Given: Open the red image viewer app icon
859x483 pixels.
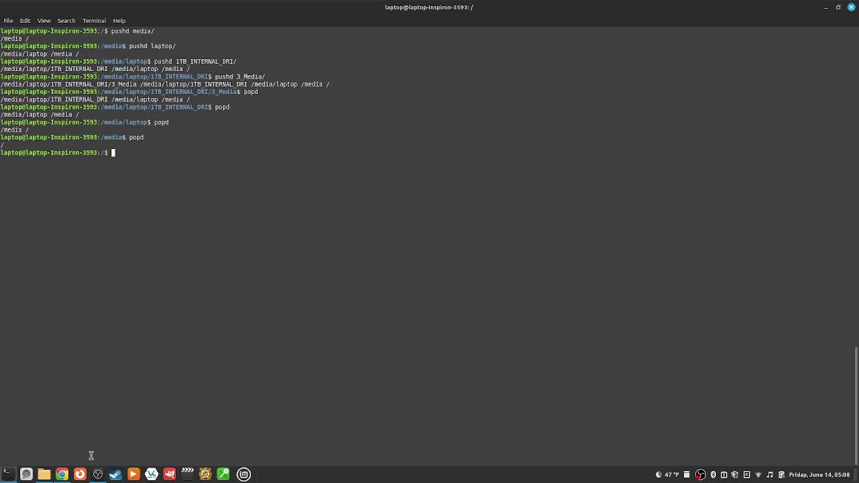Looking at the screenshot, I should pos(169,474).
